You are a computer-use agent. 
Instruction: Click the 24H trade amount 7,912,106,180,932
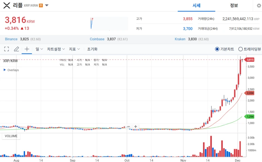point(241,29)
